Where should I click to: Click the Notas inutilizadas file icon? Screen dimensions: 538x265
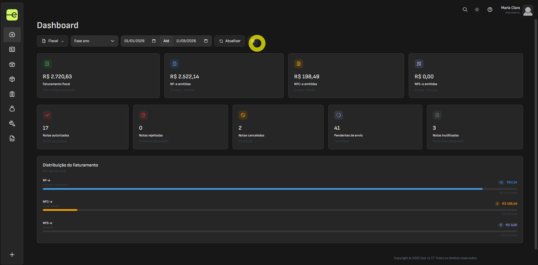tap(437, 115)
